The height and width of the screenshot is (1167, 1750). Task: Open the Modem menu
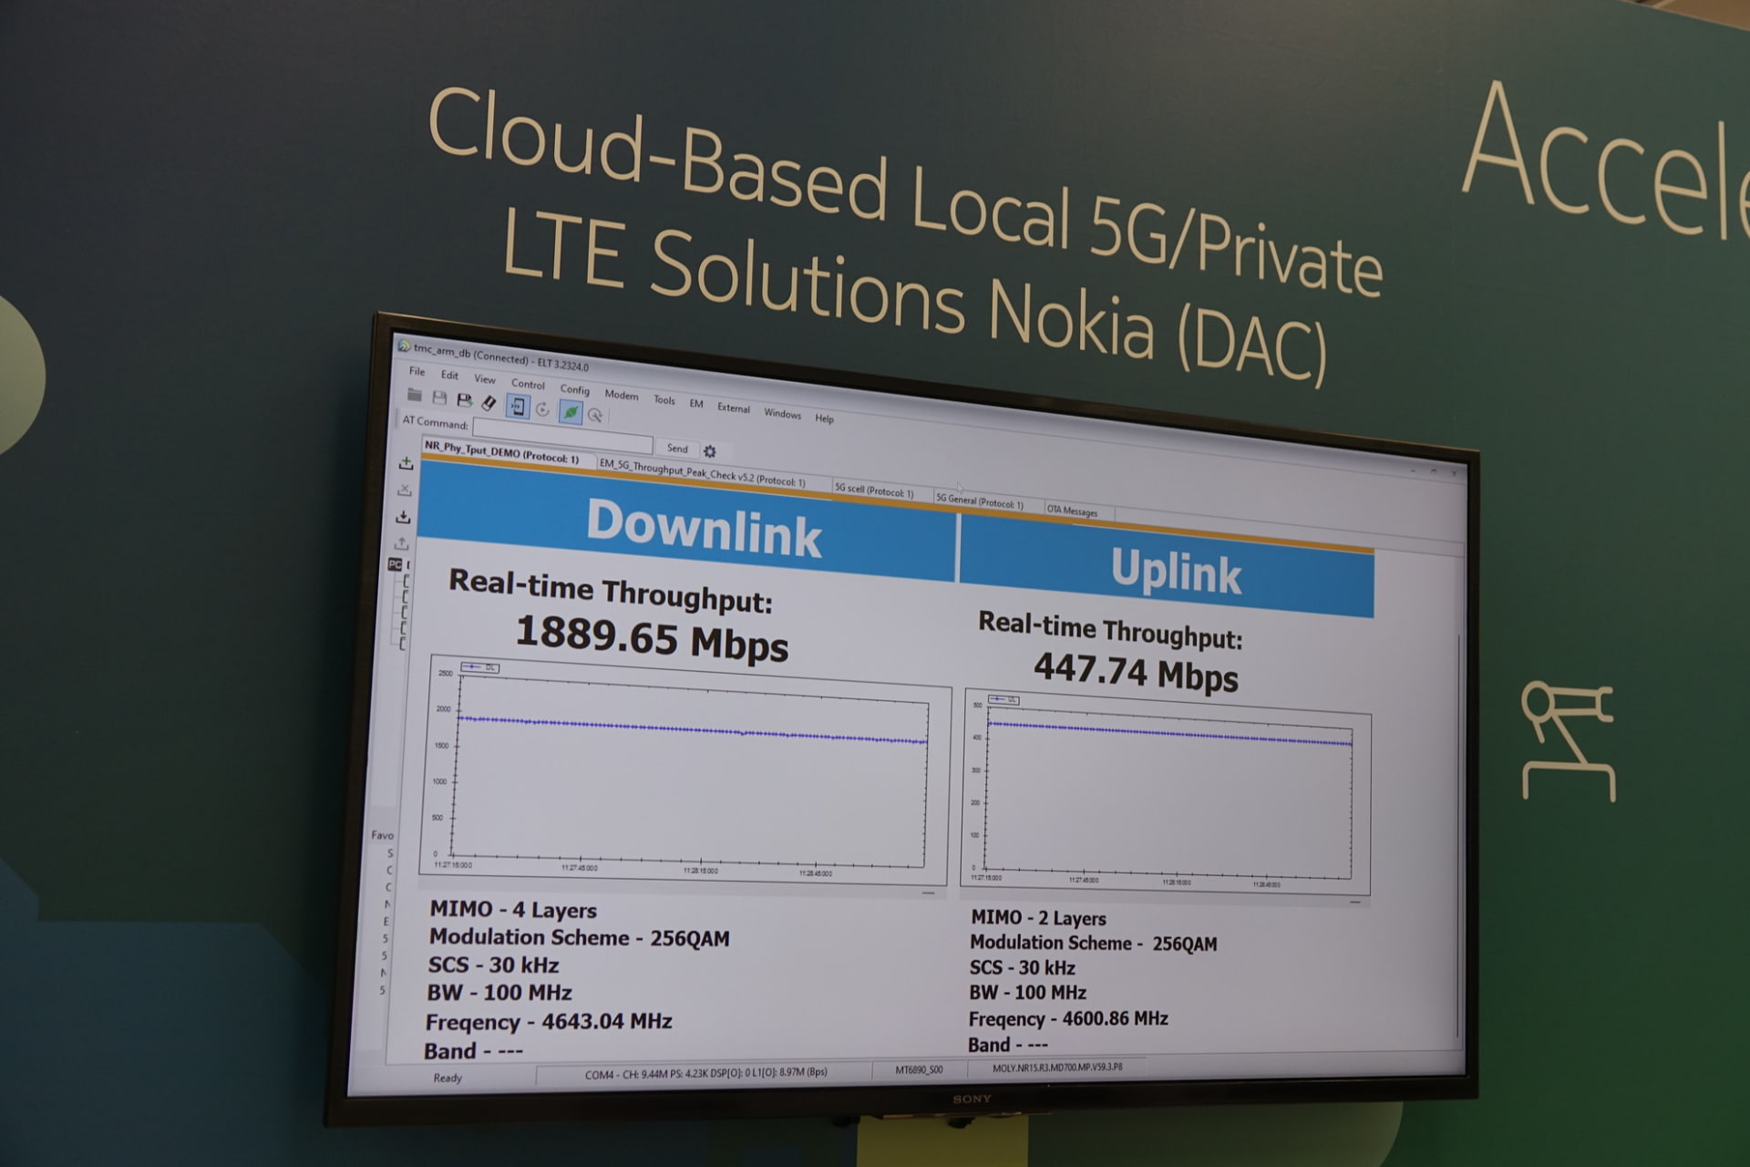click(x=622, y=395)
